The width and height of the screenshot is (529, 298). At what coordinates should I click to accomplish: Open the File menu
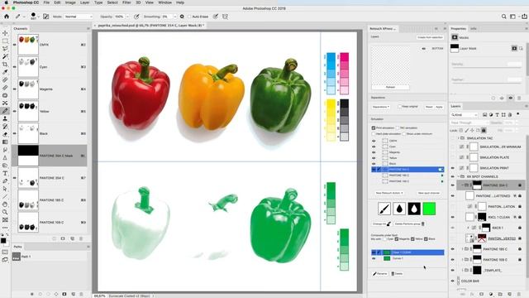click(x=46, y=2)
